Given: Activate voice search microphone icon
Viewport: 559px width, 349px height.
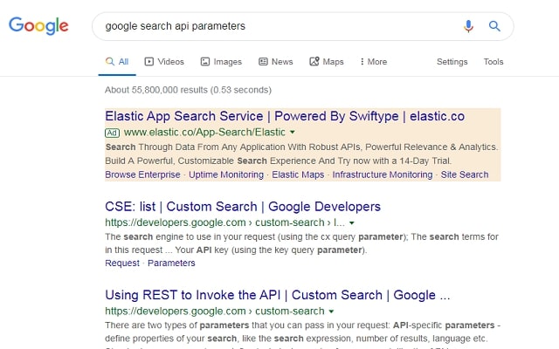Looking at the screenshot, I should point(469,26).
